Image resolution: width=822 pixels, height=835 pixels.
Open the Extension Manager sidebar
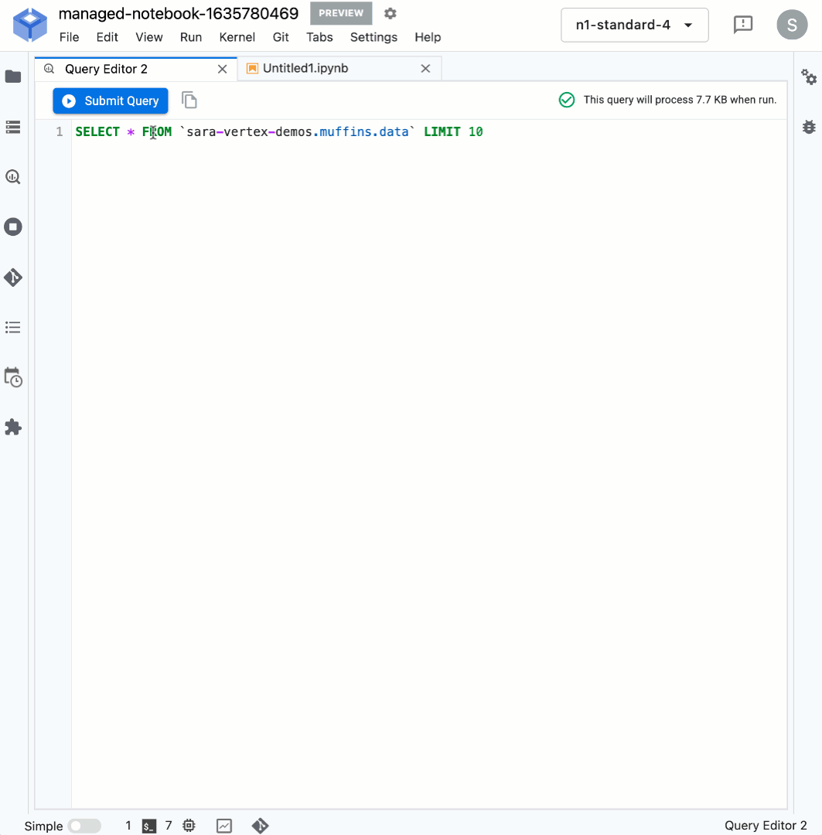coord(12,427)
